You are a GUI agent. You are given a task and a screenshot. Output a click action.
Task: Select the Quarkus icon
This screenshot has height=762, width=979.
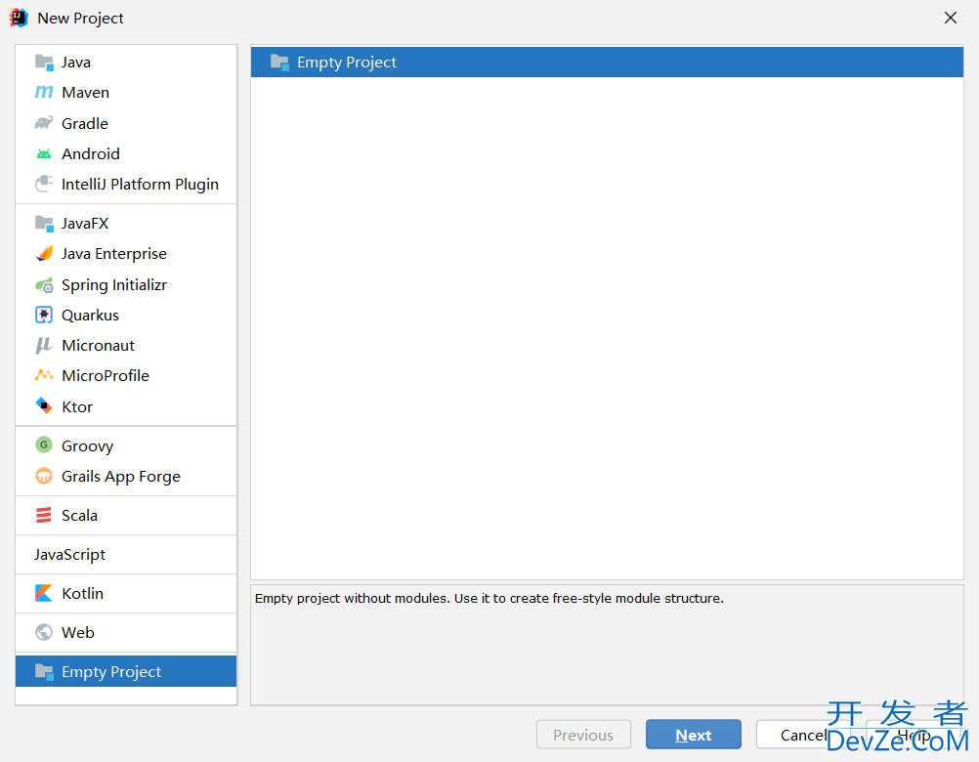tap(44, 316)
